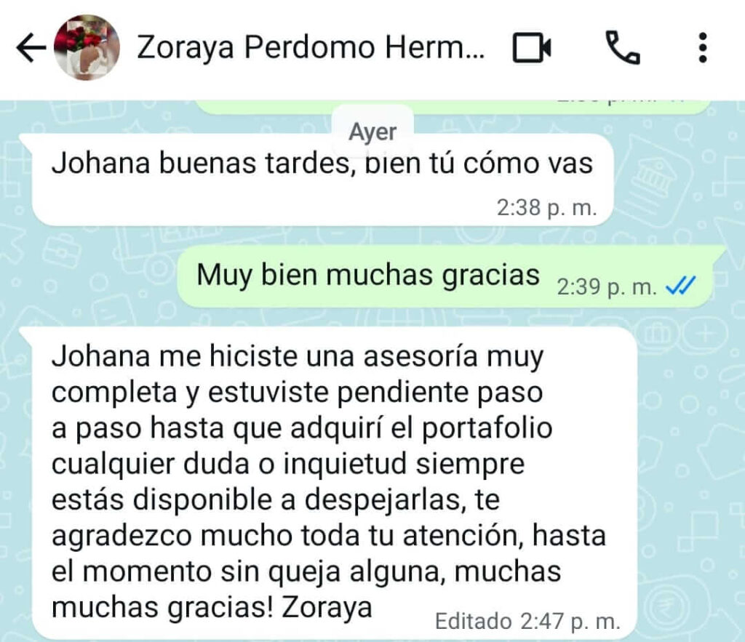Image resolution: width=745 pixels, height=642 pixels.
Task: Click 'cómo vas' in the first message
Action: 528,164
